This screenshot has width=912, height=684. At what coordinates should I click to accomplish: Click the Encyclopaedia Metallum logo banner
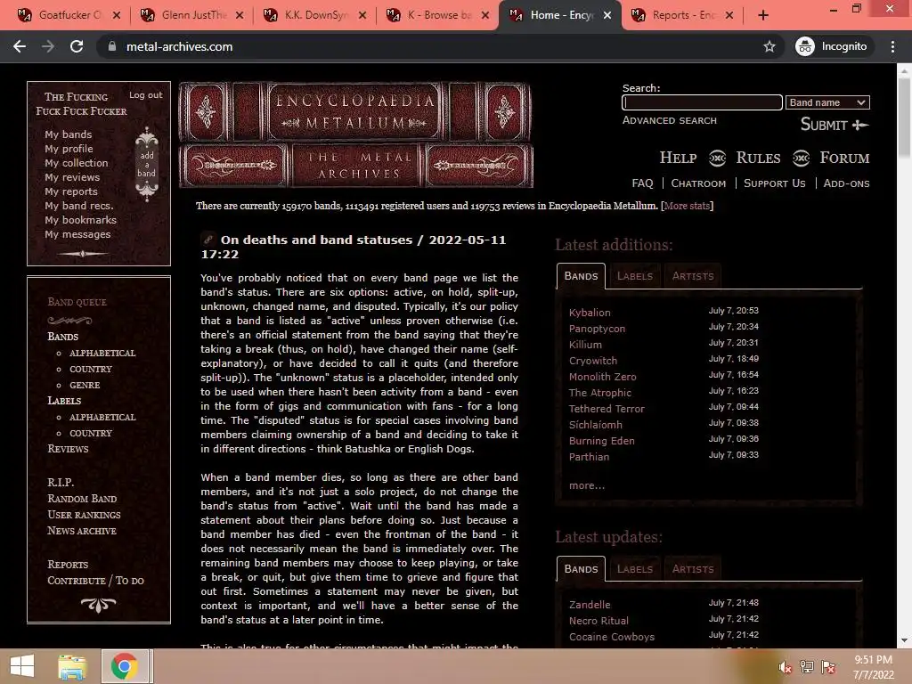(x=356, y=135)
